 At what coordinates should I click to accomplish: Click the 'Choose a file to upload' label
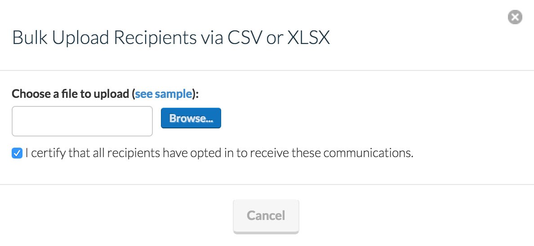click(71, 94)
